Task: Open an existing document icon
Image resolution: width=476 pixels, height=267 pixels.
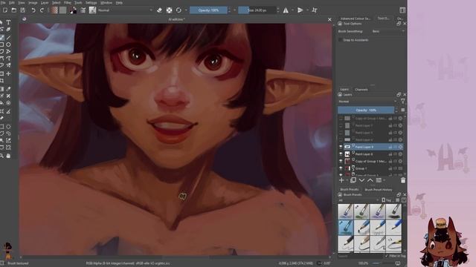Action: click(x=14, y=10)
